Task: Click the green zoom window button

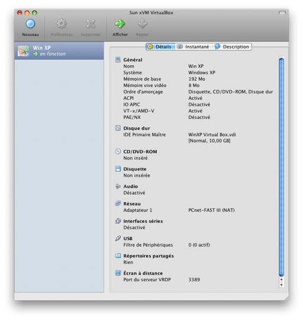Action: (x=34, y=13)
